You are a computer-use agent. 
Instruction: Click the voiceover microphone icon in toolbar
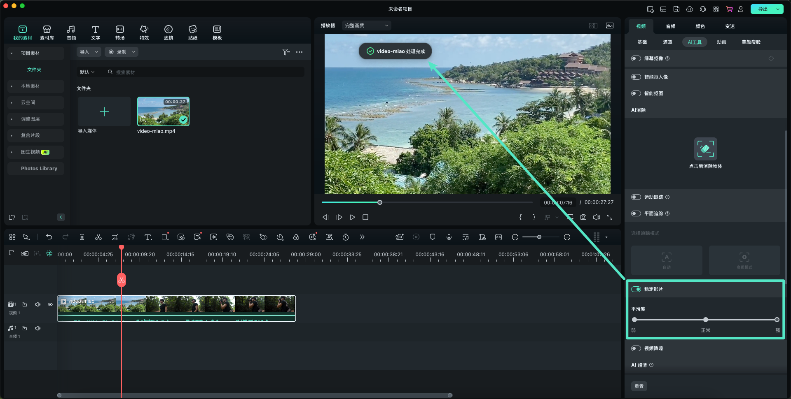coord(449,237)
